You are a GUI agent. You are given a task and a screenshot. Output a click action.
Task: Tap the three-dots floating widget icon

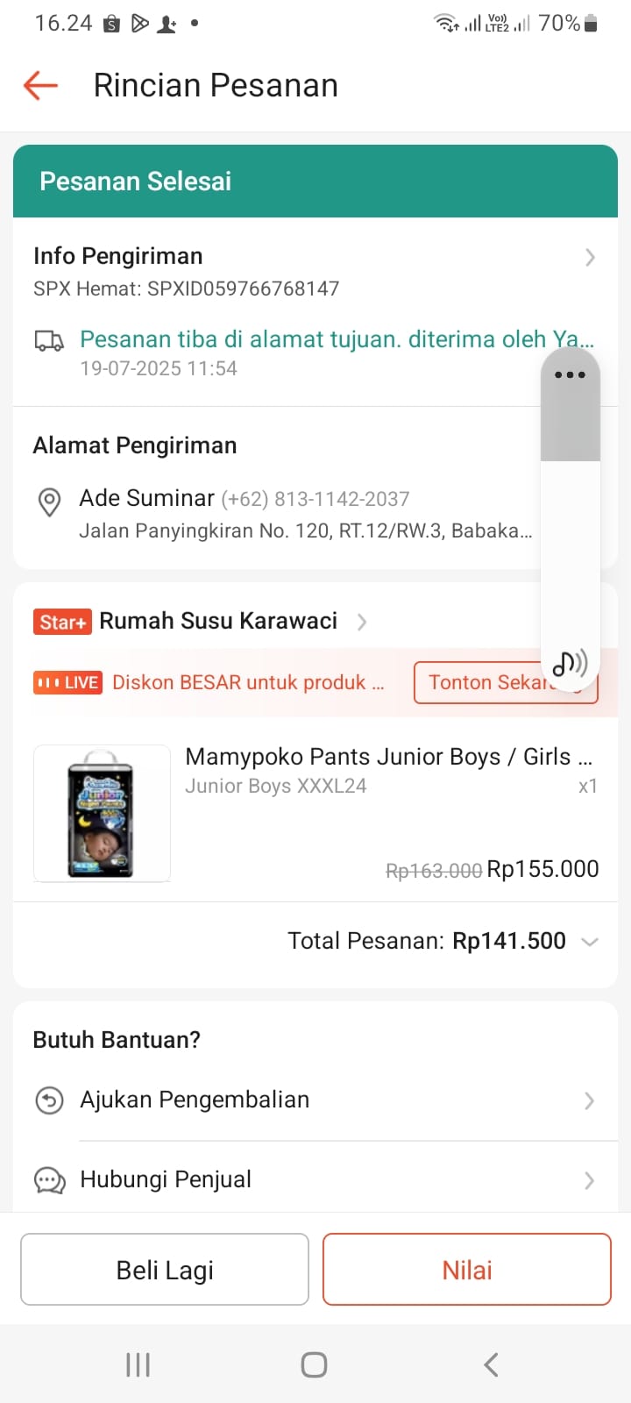[x=570, y=374]
